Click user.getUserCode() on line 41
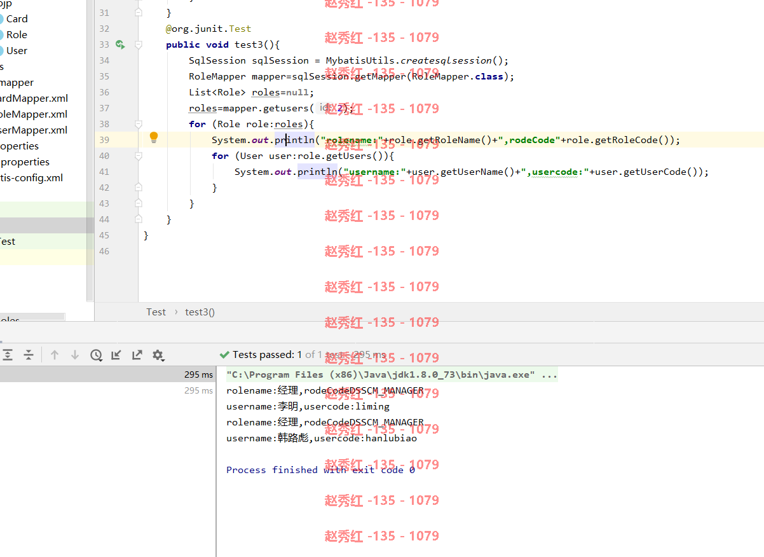The height and width of the screenshot is (557, 764). pos(648,172)
